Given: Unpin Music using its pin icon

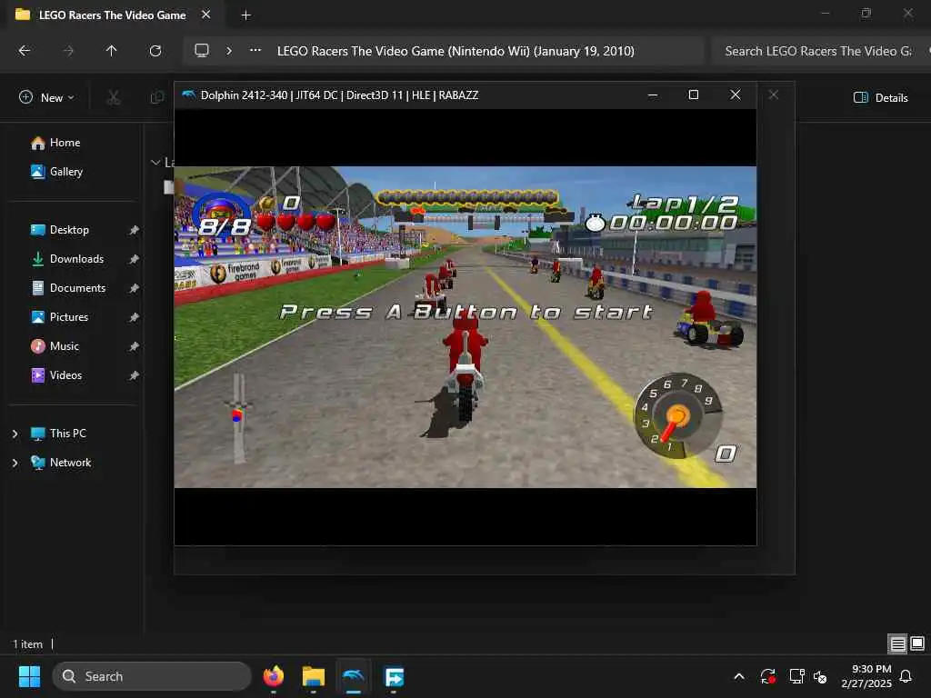Looking at the screenshot, I should click(135, 346).
